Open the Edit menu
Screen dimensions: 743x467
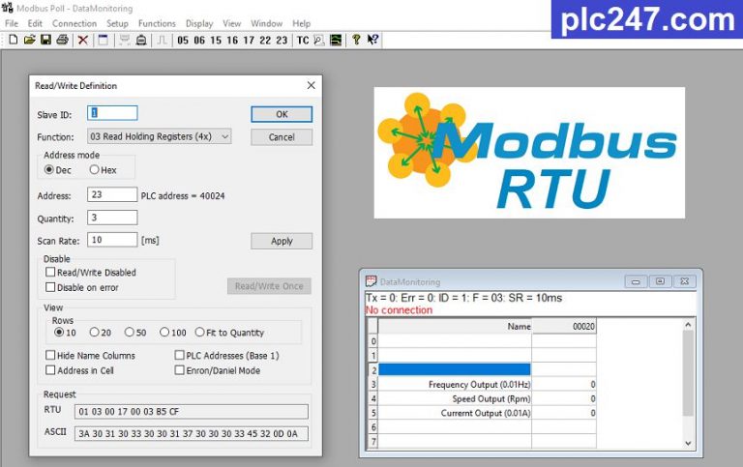[x=35, y=23]
